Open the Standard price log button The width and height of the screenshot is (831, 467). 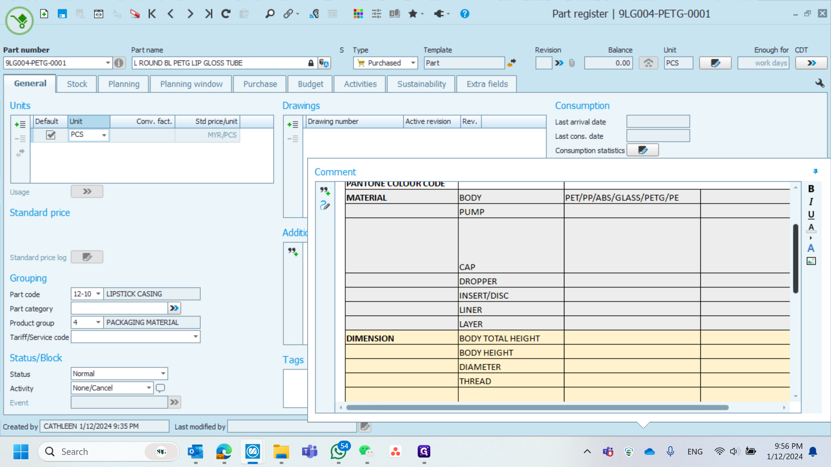(87, 257)
